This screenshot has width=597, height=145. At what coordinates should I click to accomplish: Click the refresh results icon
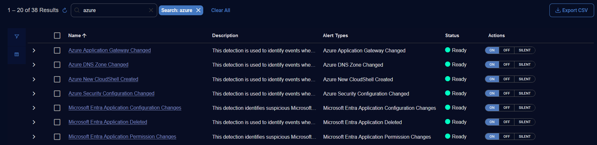pos(65,10)
